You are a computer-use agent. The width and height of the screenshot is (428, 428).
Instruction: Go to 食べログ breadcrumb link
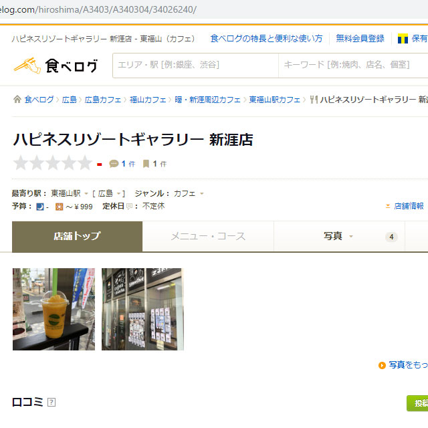[39, 100]
